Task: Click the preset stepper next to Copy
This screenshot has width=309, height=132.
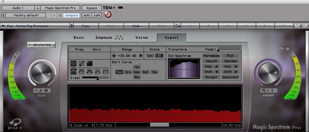Action: [72, 26]
